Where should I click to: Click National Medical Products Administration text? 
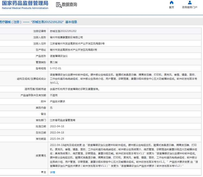click(25, 8)
